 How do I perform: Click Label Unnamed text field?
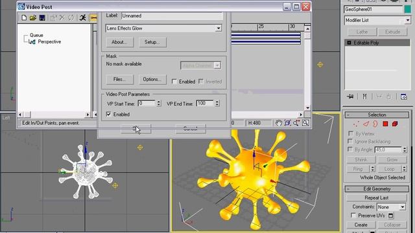coord(172,16)
